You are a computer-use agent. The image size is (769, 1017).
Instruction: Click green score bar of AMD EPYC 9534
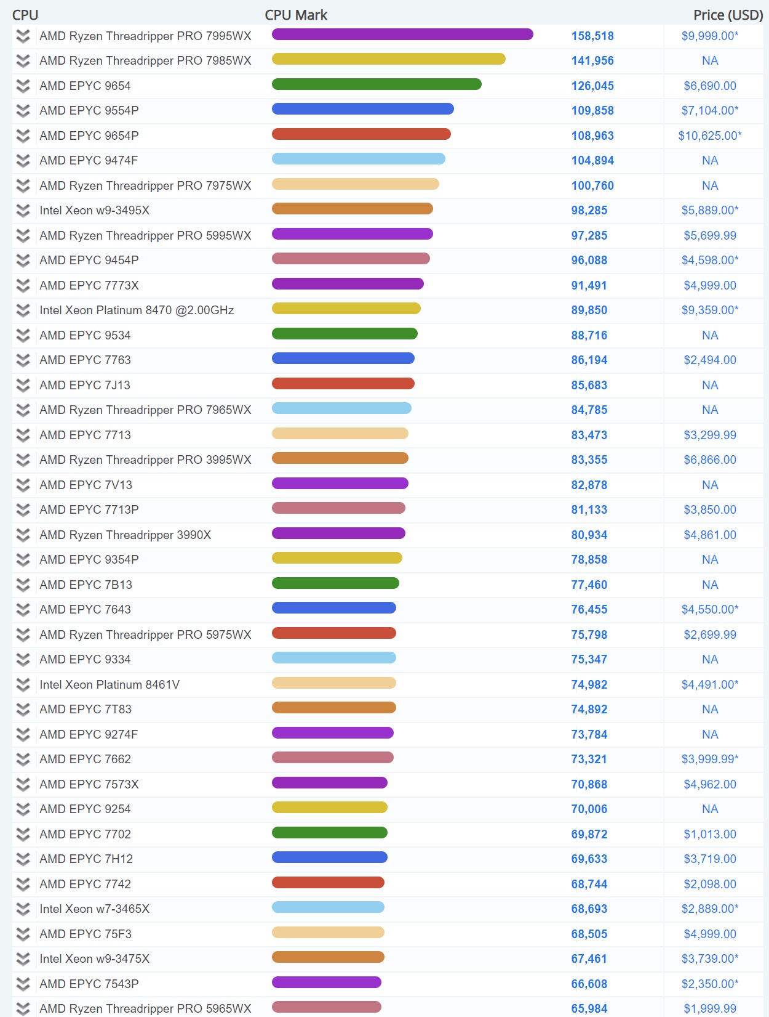tap(345, 334)
